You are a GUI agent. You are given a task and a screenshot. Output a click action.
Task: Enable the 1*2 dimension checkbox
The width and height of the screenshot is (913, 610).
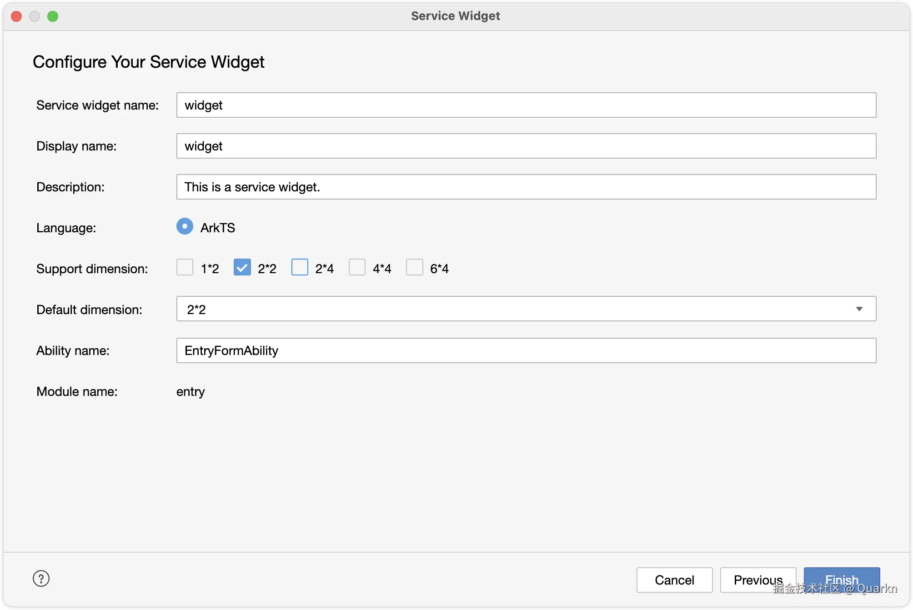[185, 267]
